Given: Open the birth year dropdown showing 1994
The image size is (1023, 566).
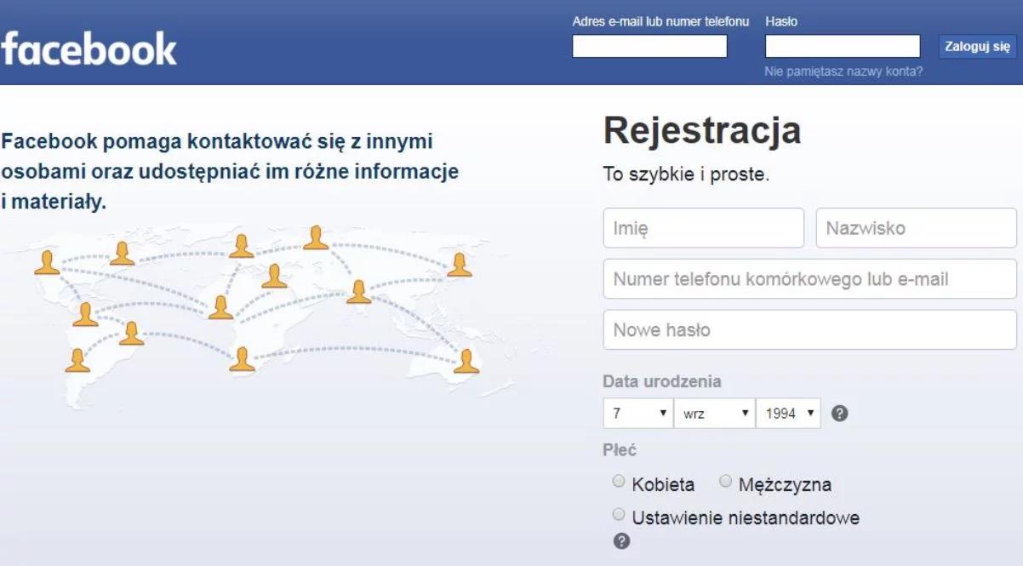Looking at the screenshot, I should tap(788, 414).
